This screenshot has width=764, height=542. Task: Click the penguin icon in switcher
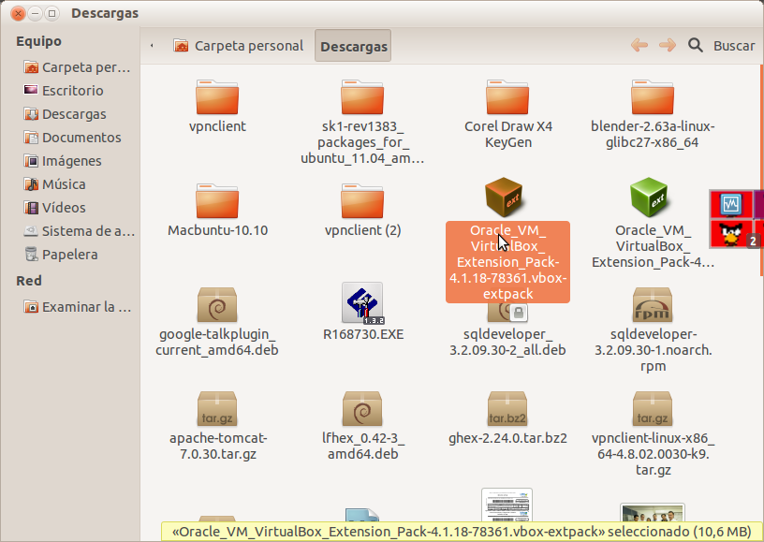(x=731, y=234)
